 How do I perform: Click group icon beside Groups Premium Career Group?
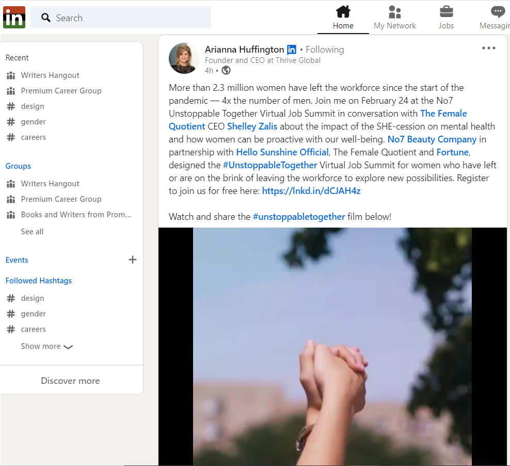[11, 199]
